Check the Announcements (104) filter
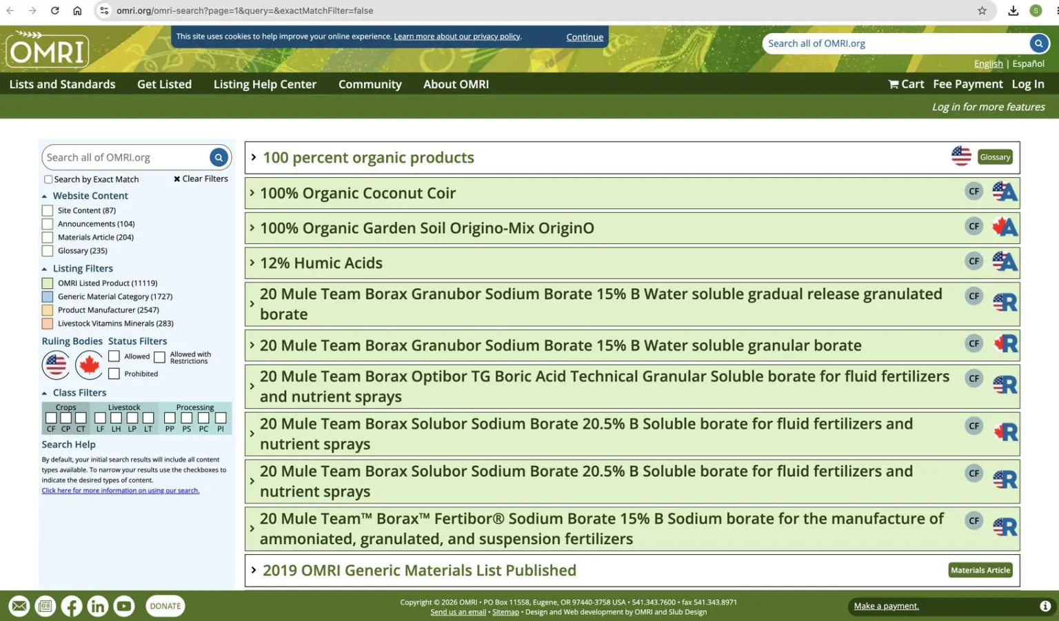The width and height of the screenshot is (1059, 621). (48, 224)
